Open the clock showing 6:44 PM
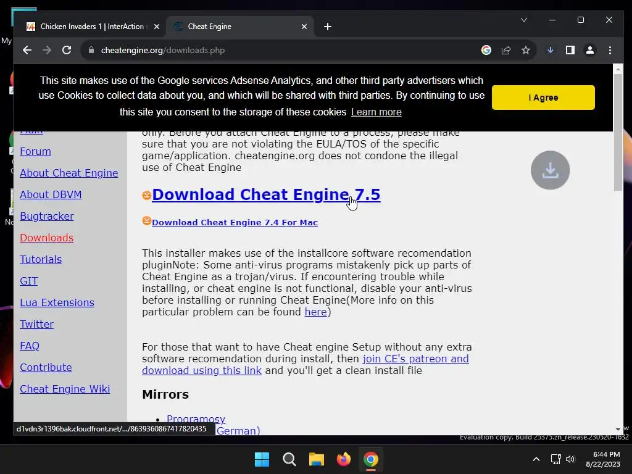The image size is (632, 474). (603, 459)
